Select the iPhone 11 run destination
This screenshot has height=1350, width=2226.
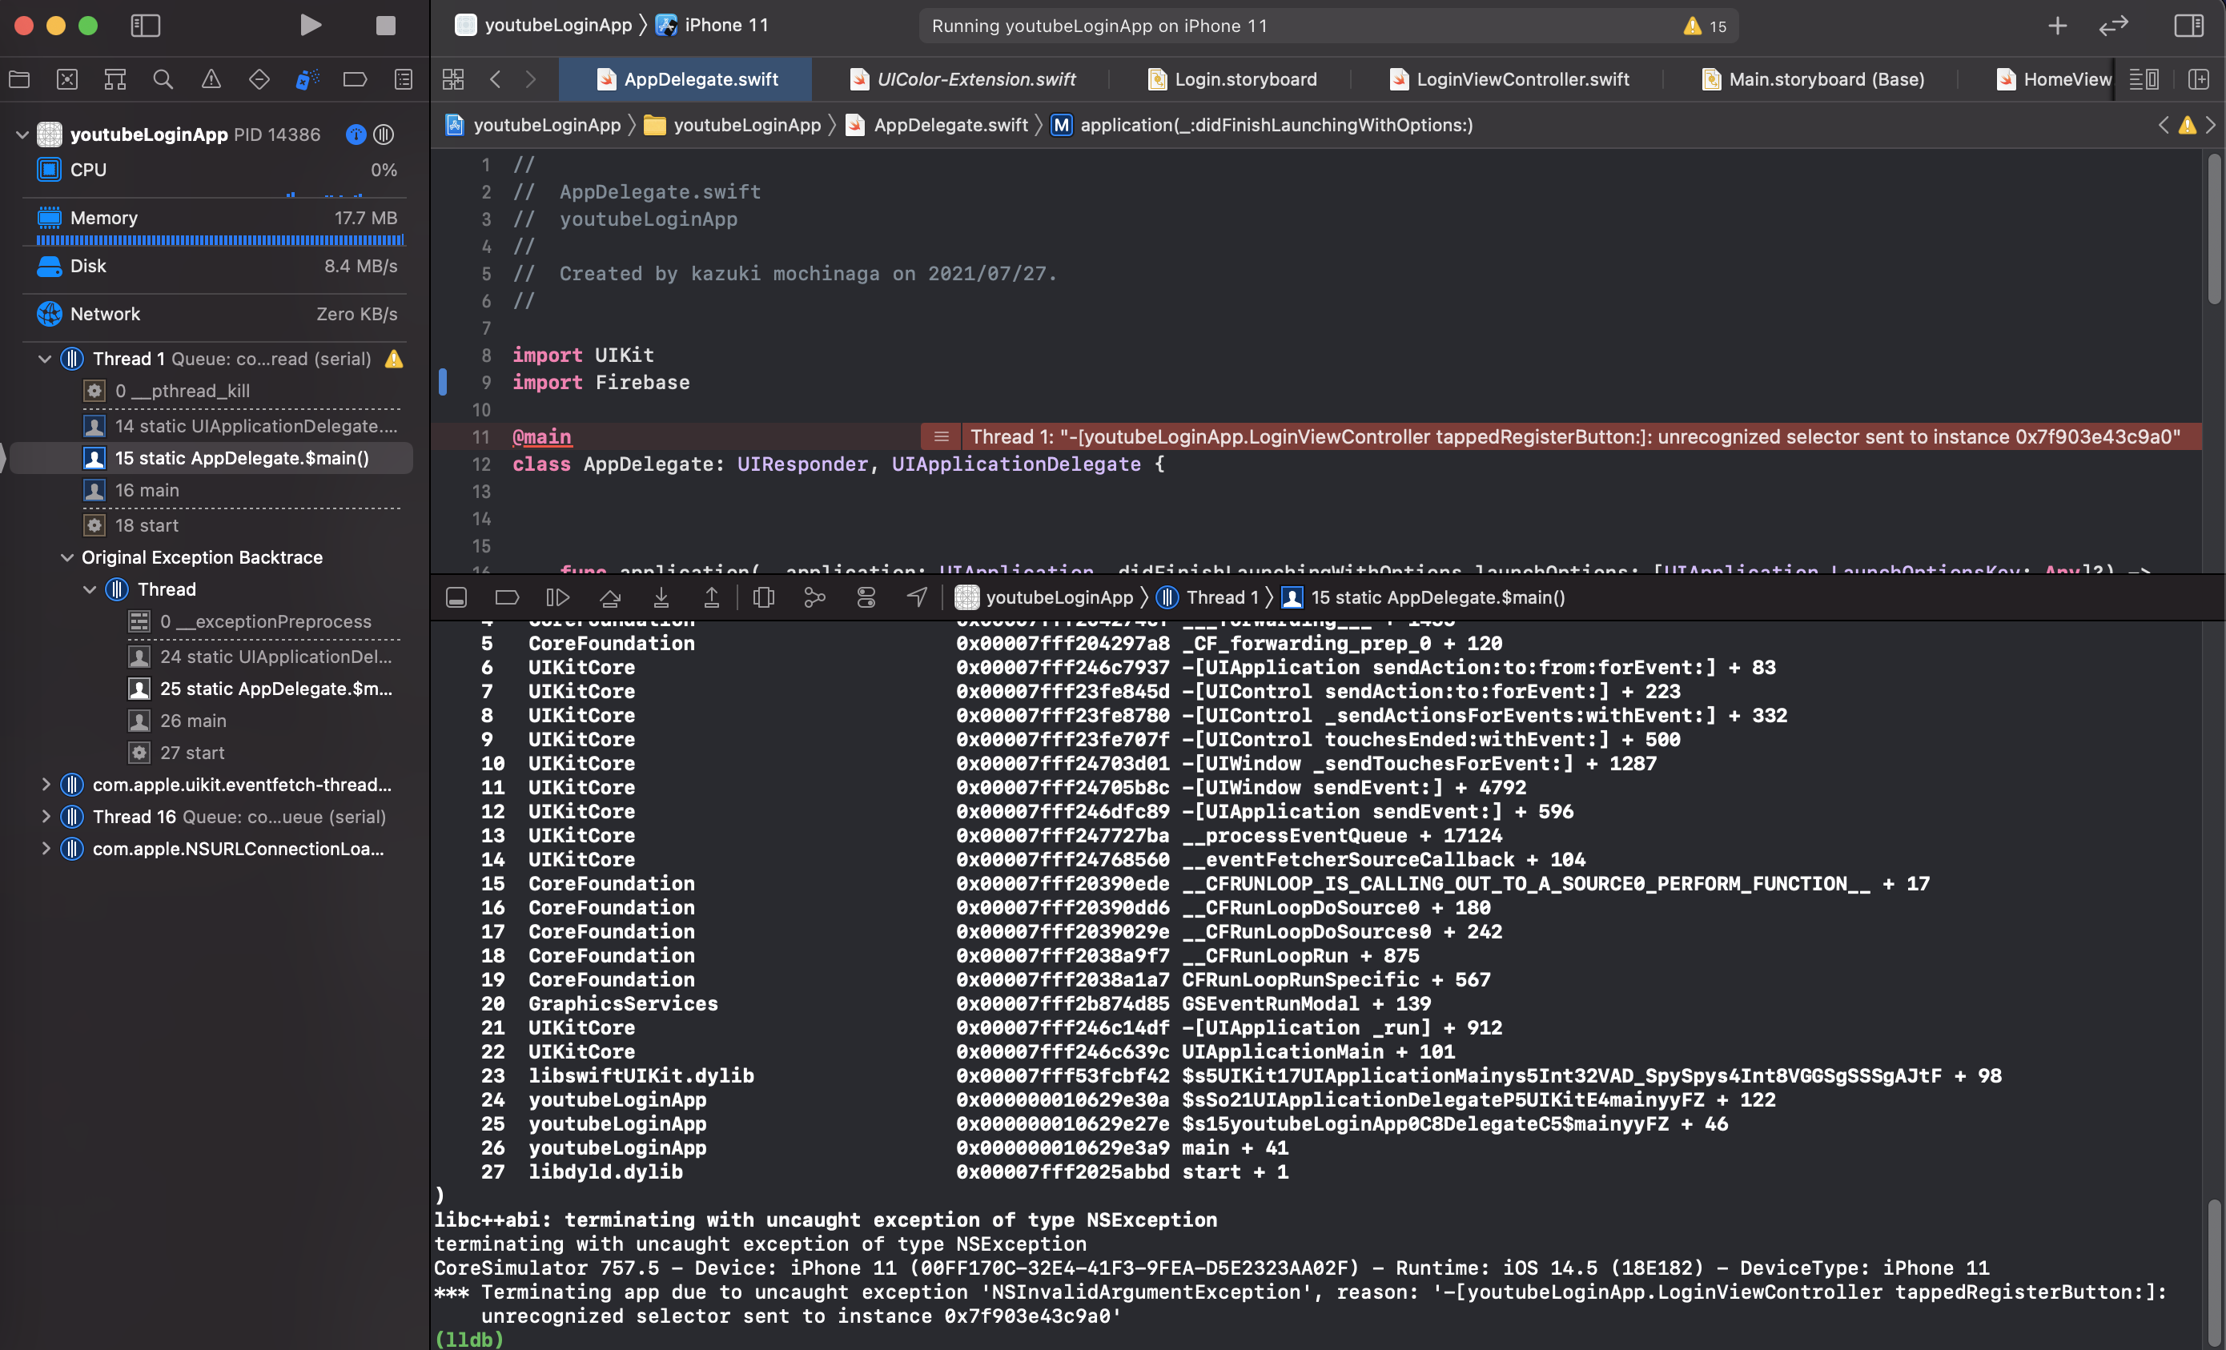(713, 26)
